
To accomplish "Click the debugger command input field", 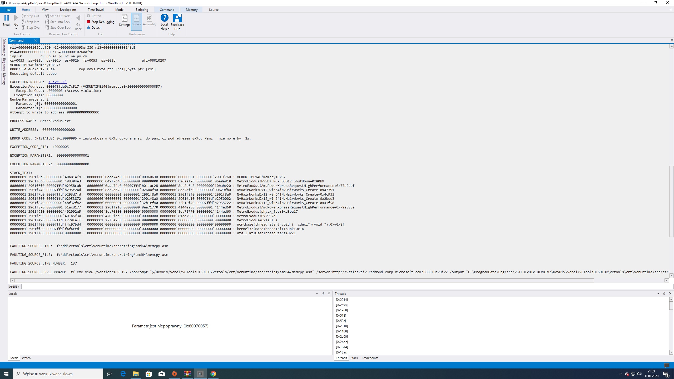I will 342,287.
